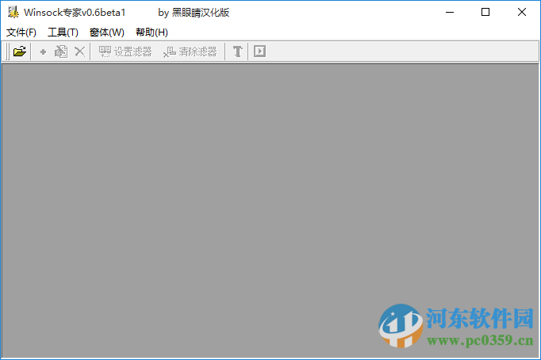Image resolution: width=541 pixels, height=360 pixels.
Task: Close the Winsock专家 window
Action: [522, 13]
